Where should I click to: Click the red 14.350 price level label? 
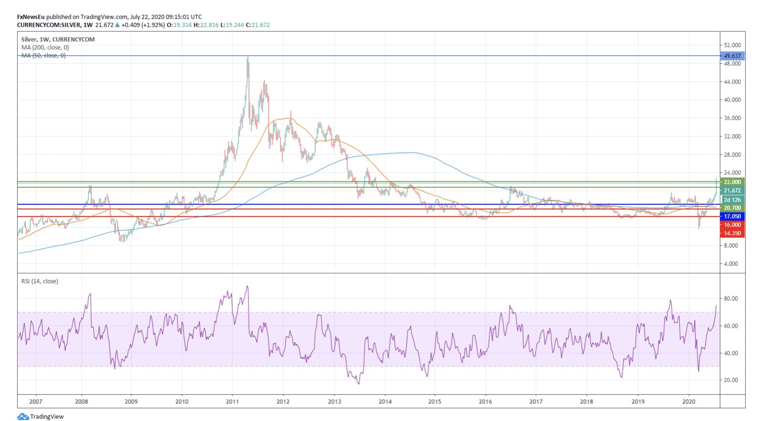point(732,233)
